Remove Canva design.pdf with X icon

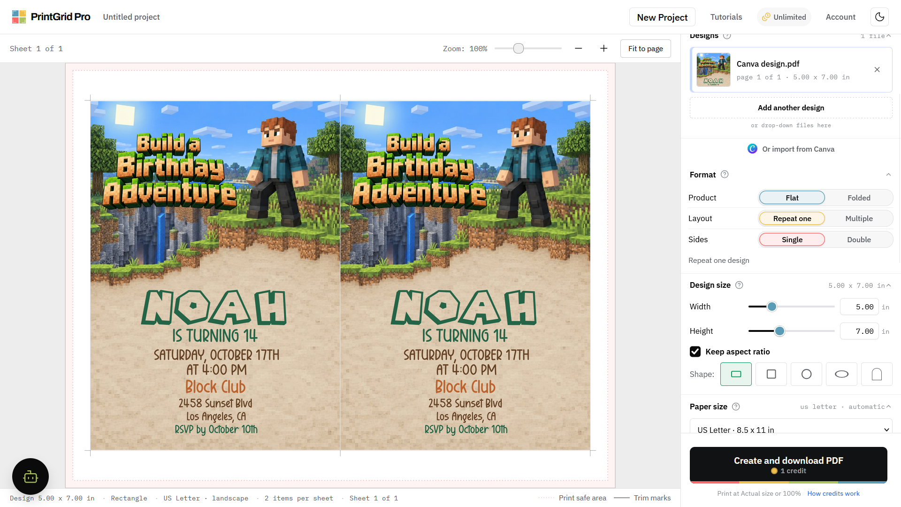[x=877, y=69]
